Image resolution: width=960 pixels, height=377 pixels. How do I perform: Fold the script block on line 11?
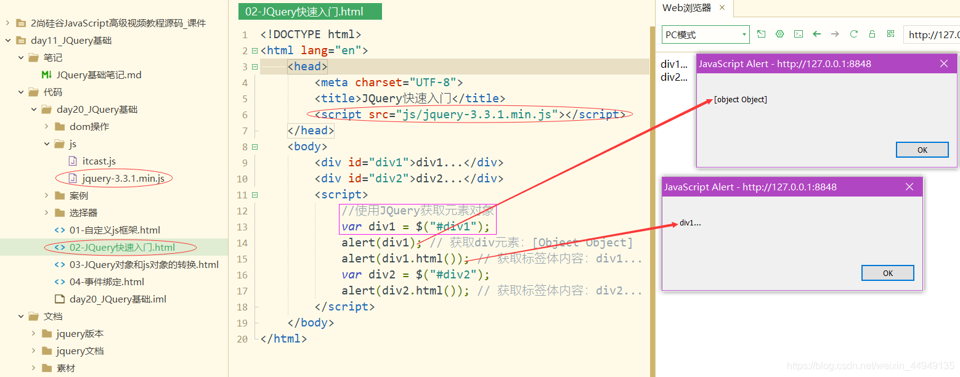pos(254,195)
